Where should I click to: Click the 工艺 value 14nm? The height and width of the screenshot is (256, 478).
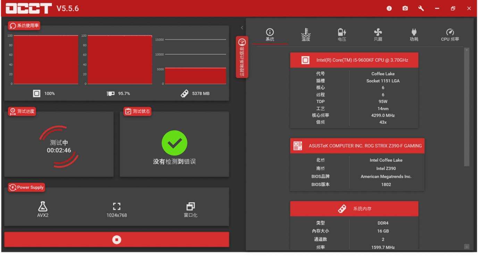click(383, 109)
